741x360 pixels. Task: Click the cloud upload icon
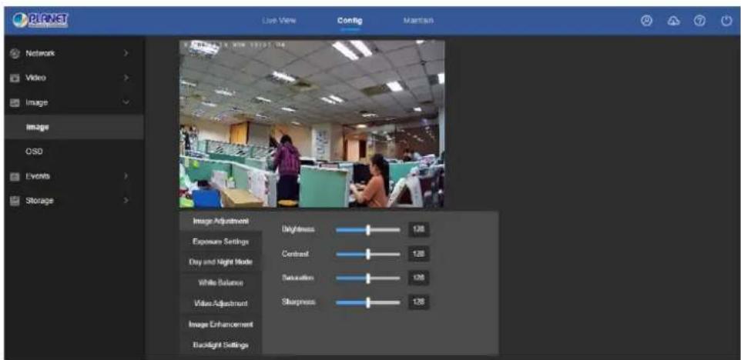(673, 20)
